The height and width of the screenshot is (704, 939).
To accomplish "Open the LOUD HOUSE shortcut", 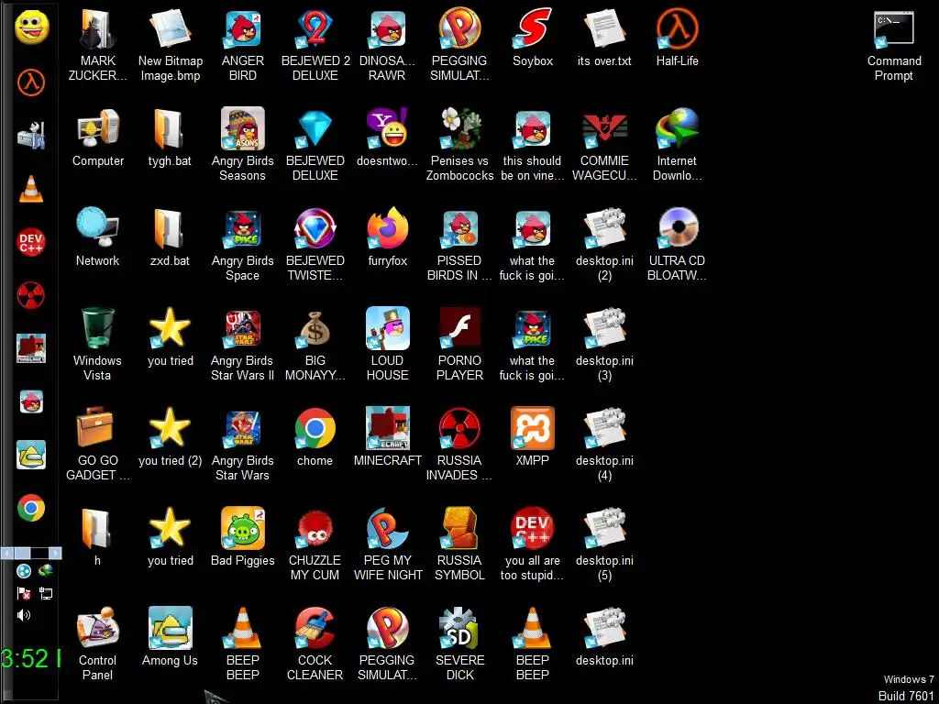I will (388, 346).
